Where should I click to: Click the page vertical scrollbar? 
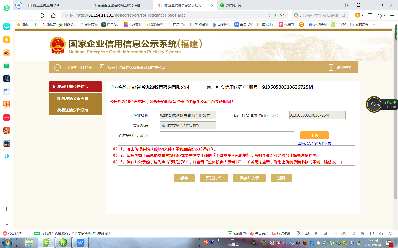[x=396, y=110]
